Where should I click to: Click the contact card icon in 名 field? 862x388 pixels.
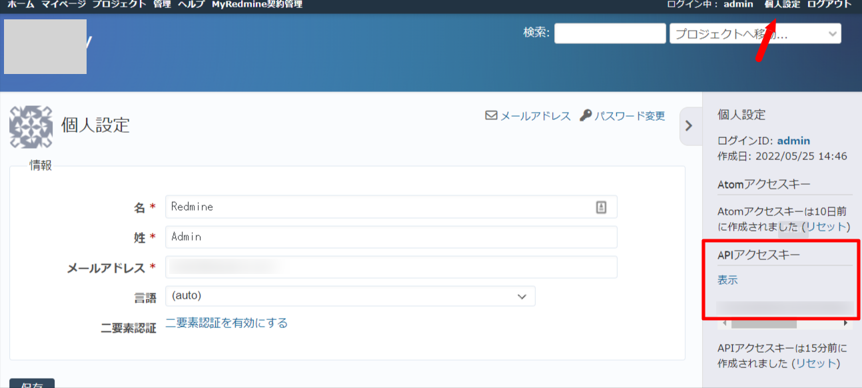[x=601, y=207]
